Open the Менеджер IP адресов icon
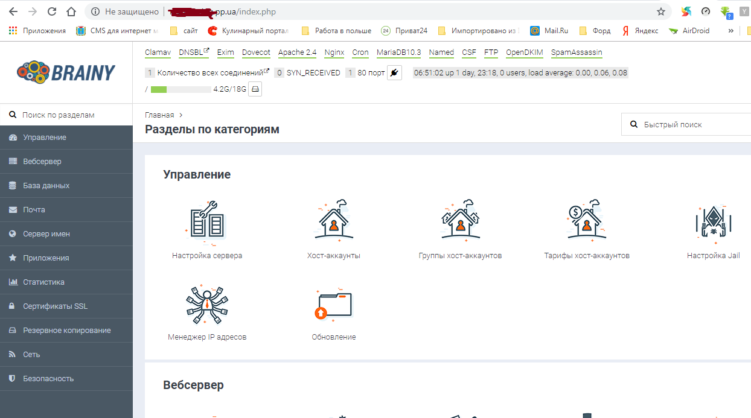Image resolution: width=751 pixels, height=418 pixels. [x=207, y=305]
